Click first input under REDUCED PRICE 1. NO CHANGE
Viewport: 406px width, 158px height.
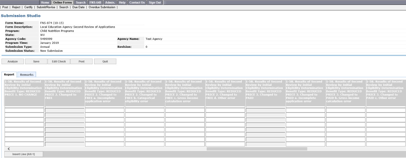(24, 110)
